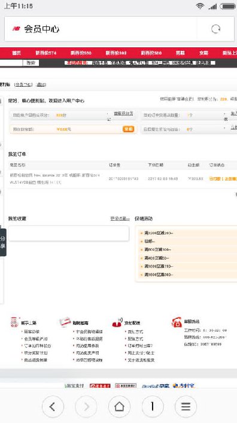Click the order date 2017-02-03 16:48
The image size is (237, 423).
coord(163,178)
